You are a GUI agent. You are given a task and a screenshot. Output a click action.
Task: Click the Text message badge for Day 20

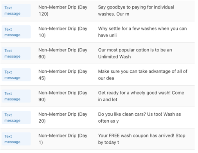pyautogui.click(x=16, y=118)
